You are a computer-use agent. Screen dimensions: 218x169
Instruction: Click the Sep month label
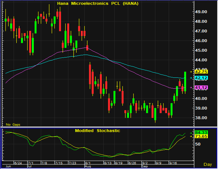145,167
